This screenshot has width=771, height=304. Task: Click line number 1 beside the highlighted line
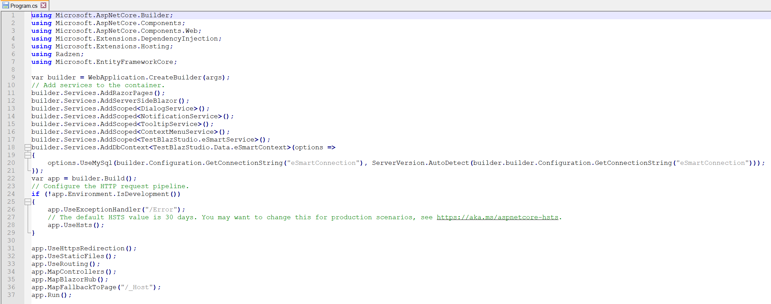(13, 15)
